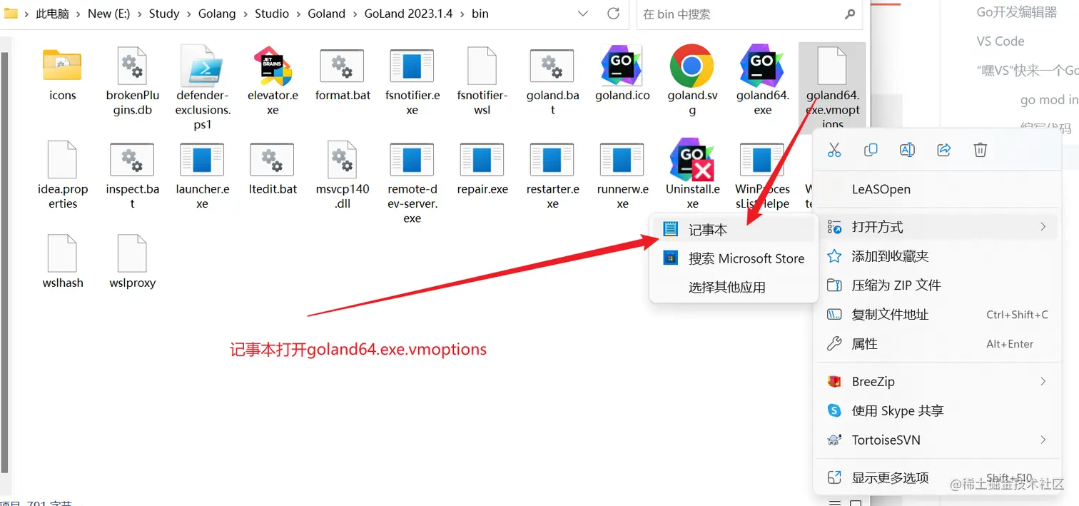Select the goland64.exe application icon

(762, 65)
